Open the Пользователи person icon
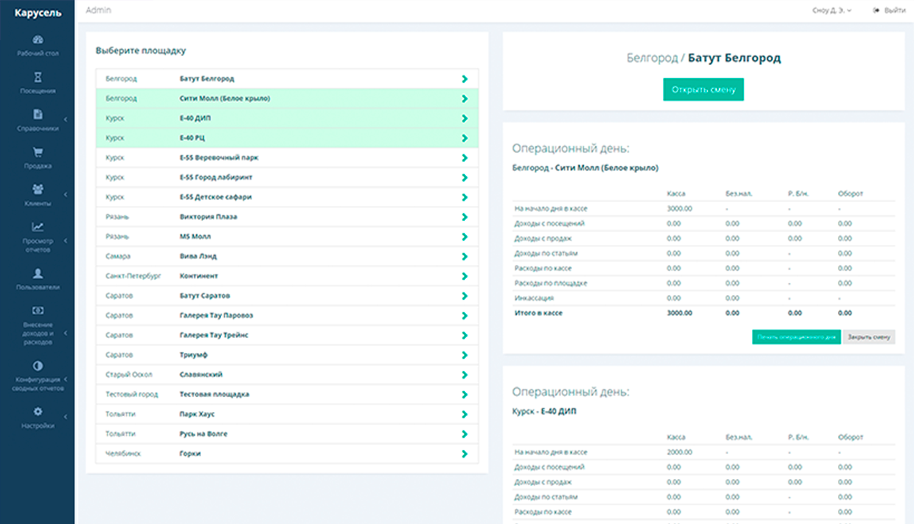The image size is (914, 524). pyautogui.click(x=38, y=274)
